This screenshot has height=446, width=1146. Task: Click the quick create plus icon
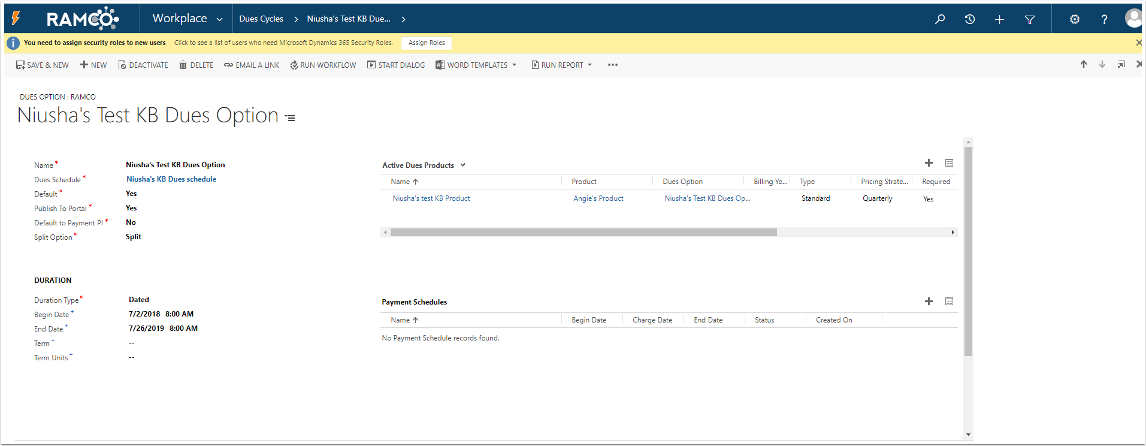pos(999,19)
